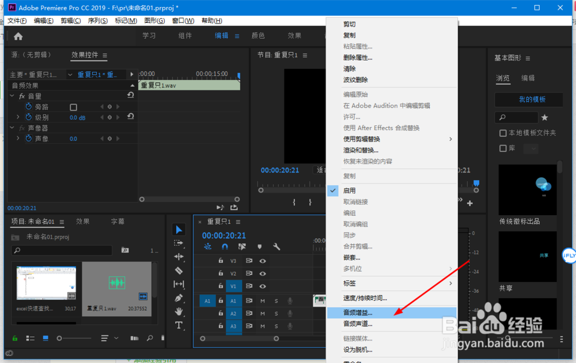Toggle lock on track V3
This screenshot has width=576, height=363.
[x=221, y=261]
